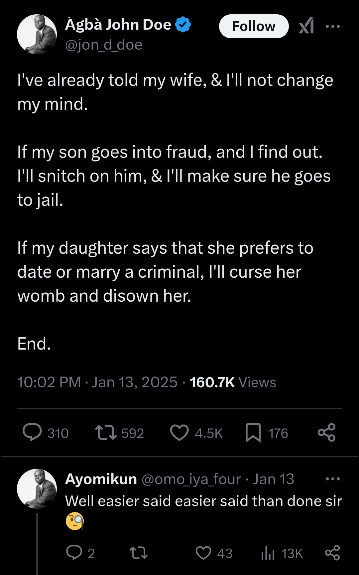This screenshot has height=575, width=359.
Task: Repost the main post
Action: [x=106, y=432]
